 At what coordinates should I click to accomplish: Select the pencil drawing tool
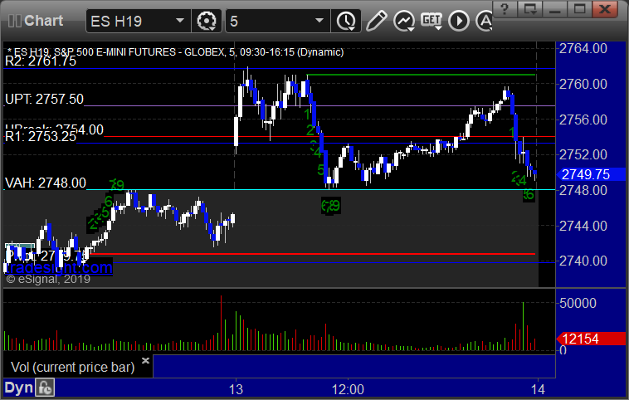[376, 21]
